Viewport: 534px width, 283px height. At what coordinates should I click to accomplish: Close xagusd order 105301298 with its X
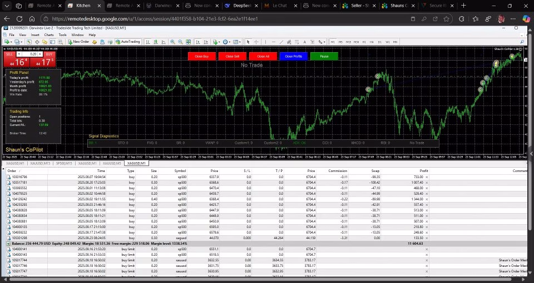pos(427,238)
